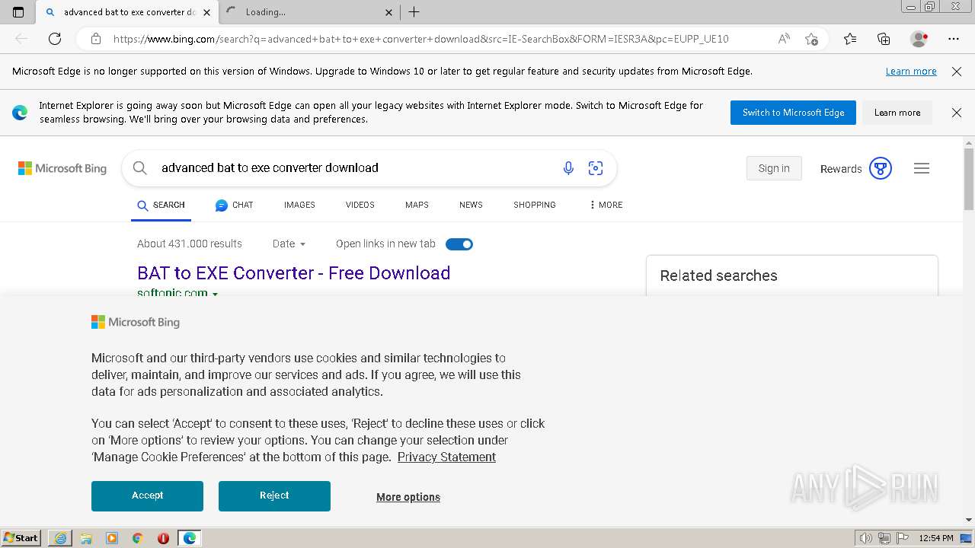975x548 pixels.
Task: Open Collections panel
Action: (884, 39)
